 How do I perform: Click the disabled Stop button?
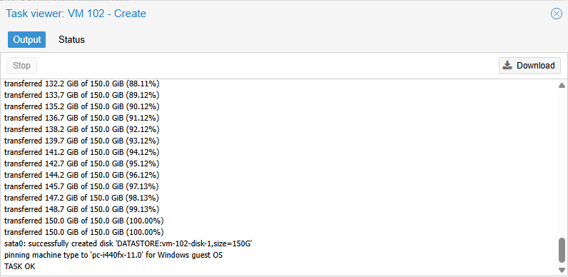(x=21, y=66)
